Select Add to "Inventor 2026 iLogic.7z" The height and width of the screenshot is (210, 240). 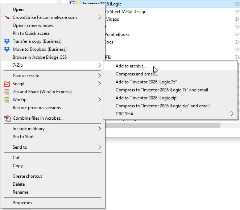[x=170, y=82]
